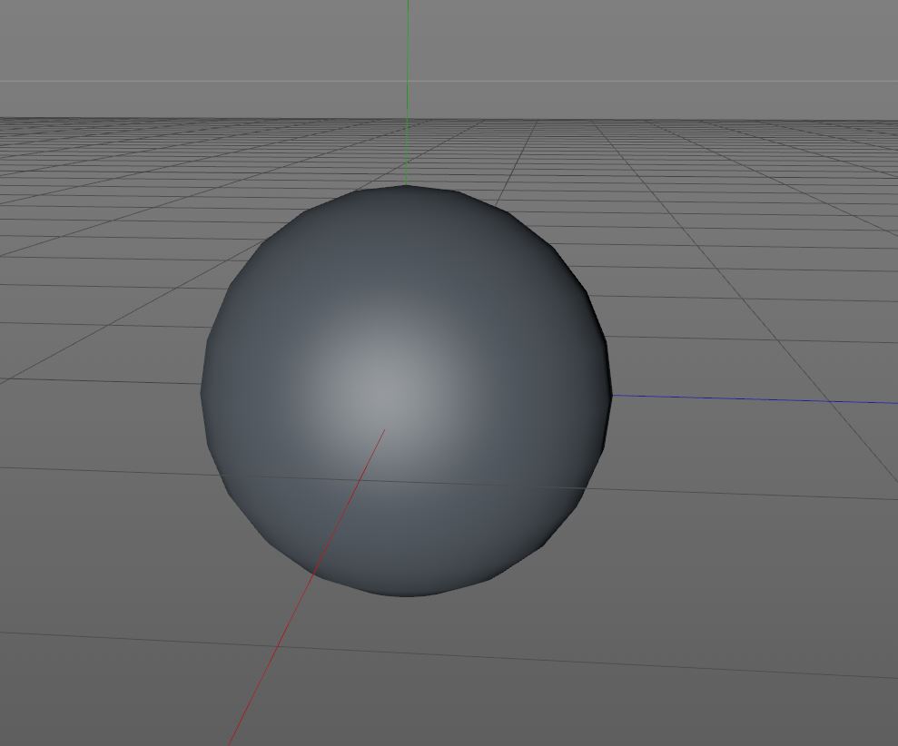
Task: Click the top edge of the sphere
Action: coord(406,188)
